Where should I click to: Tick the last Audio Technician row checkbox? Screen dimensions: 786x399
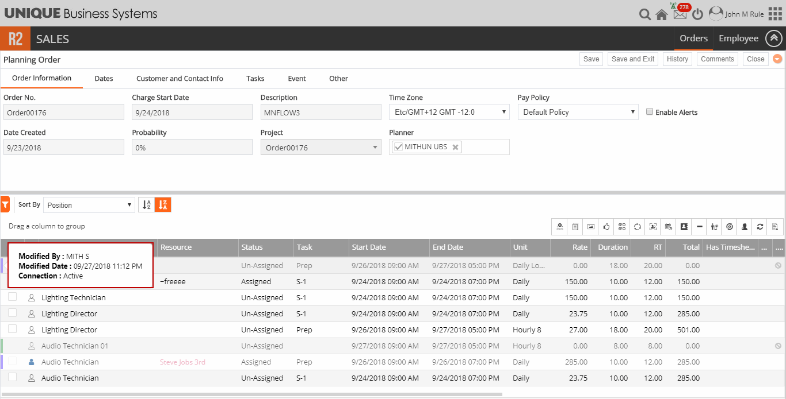(x=13, y=377)
